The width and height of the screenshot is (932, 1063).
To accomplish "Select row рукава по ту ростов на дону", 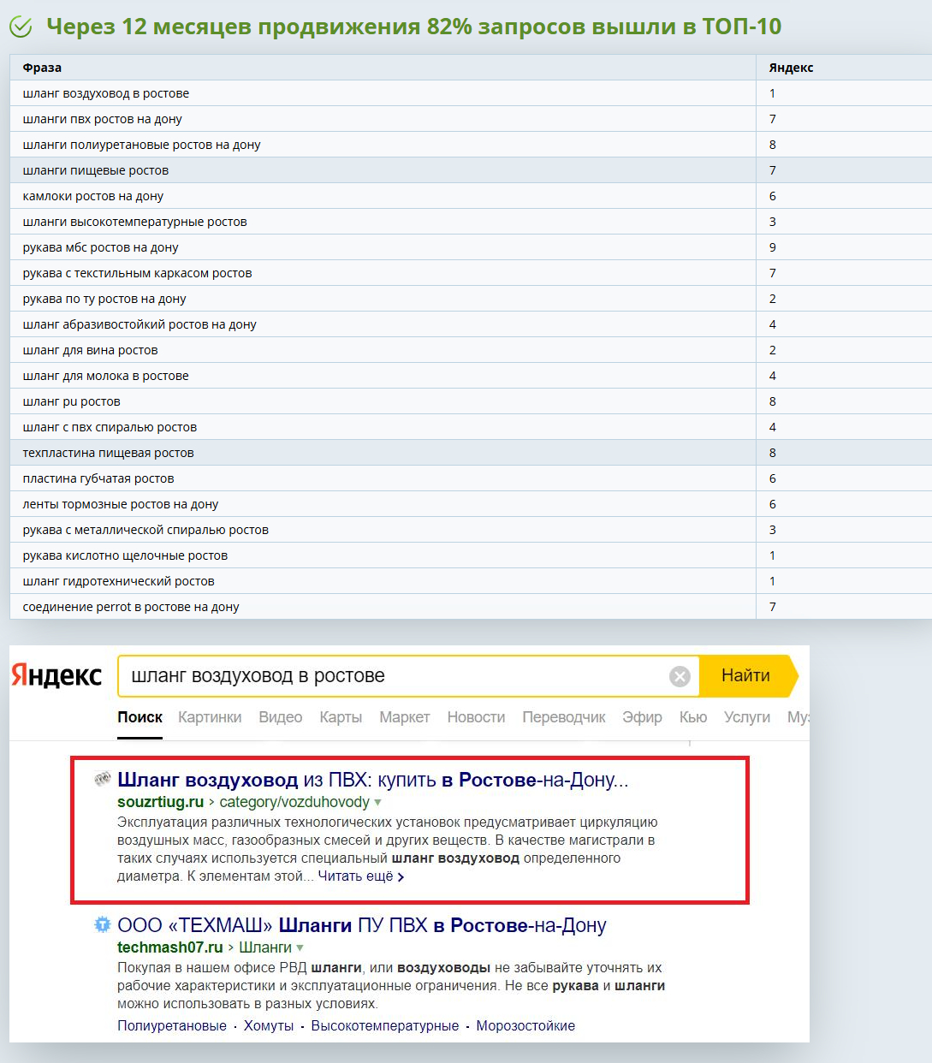I will tap(471, 299).
